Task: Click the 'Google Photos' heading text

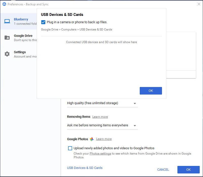Action: click(x=77, y=139)
